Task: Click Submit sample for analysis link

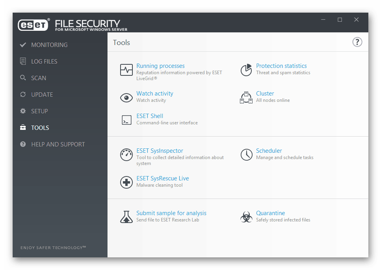Action: click(x=171, y=213)
